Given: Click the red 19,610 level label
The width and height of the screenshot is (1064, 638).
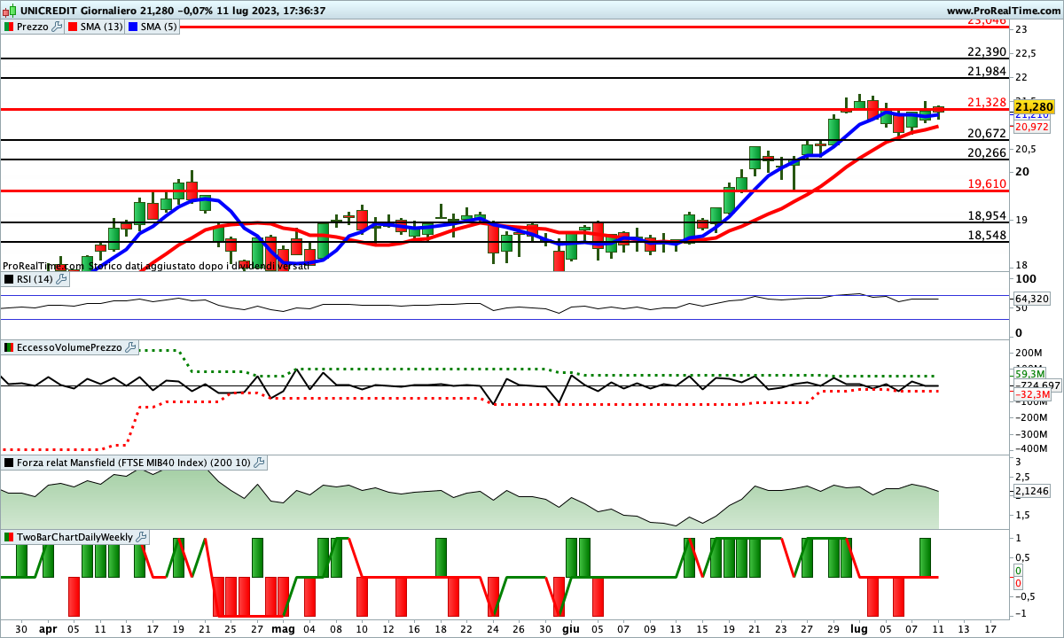Looking at the screenshot, I should click(x=987, y=183).
